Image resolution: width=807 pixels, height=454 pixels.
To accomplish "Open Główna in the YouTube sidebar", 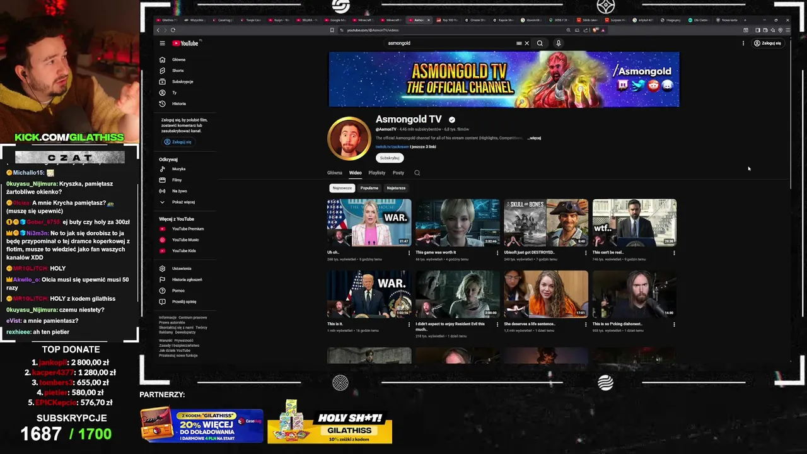I will (x=178, y=60).
